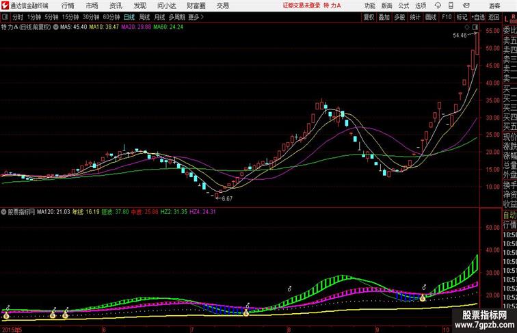Switch to the 1分钟 period tab
Screen dimensions: 517x333
click(34, 17)
